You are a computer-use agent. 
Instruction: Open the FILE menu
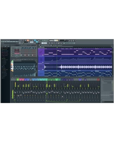click(2, 42)
